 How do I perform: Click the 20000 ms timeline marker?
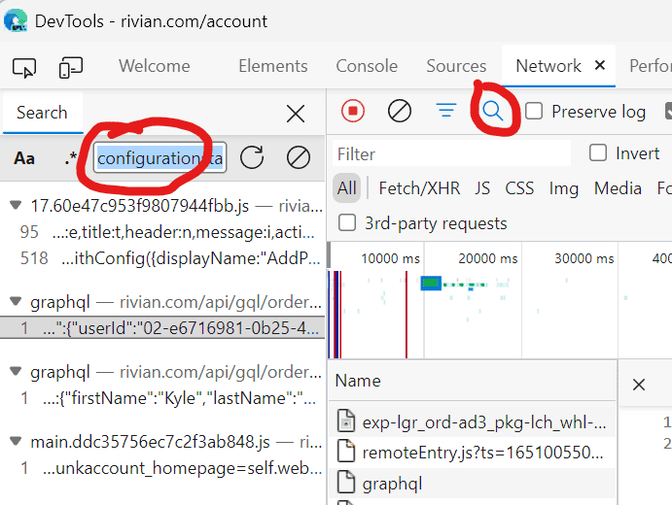click(488, 258)
